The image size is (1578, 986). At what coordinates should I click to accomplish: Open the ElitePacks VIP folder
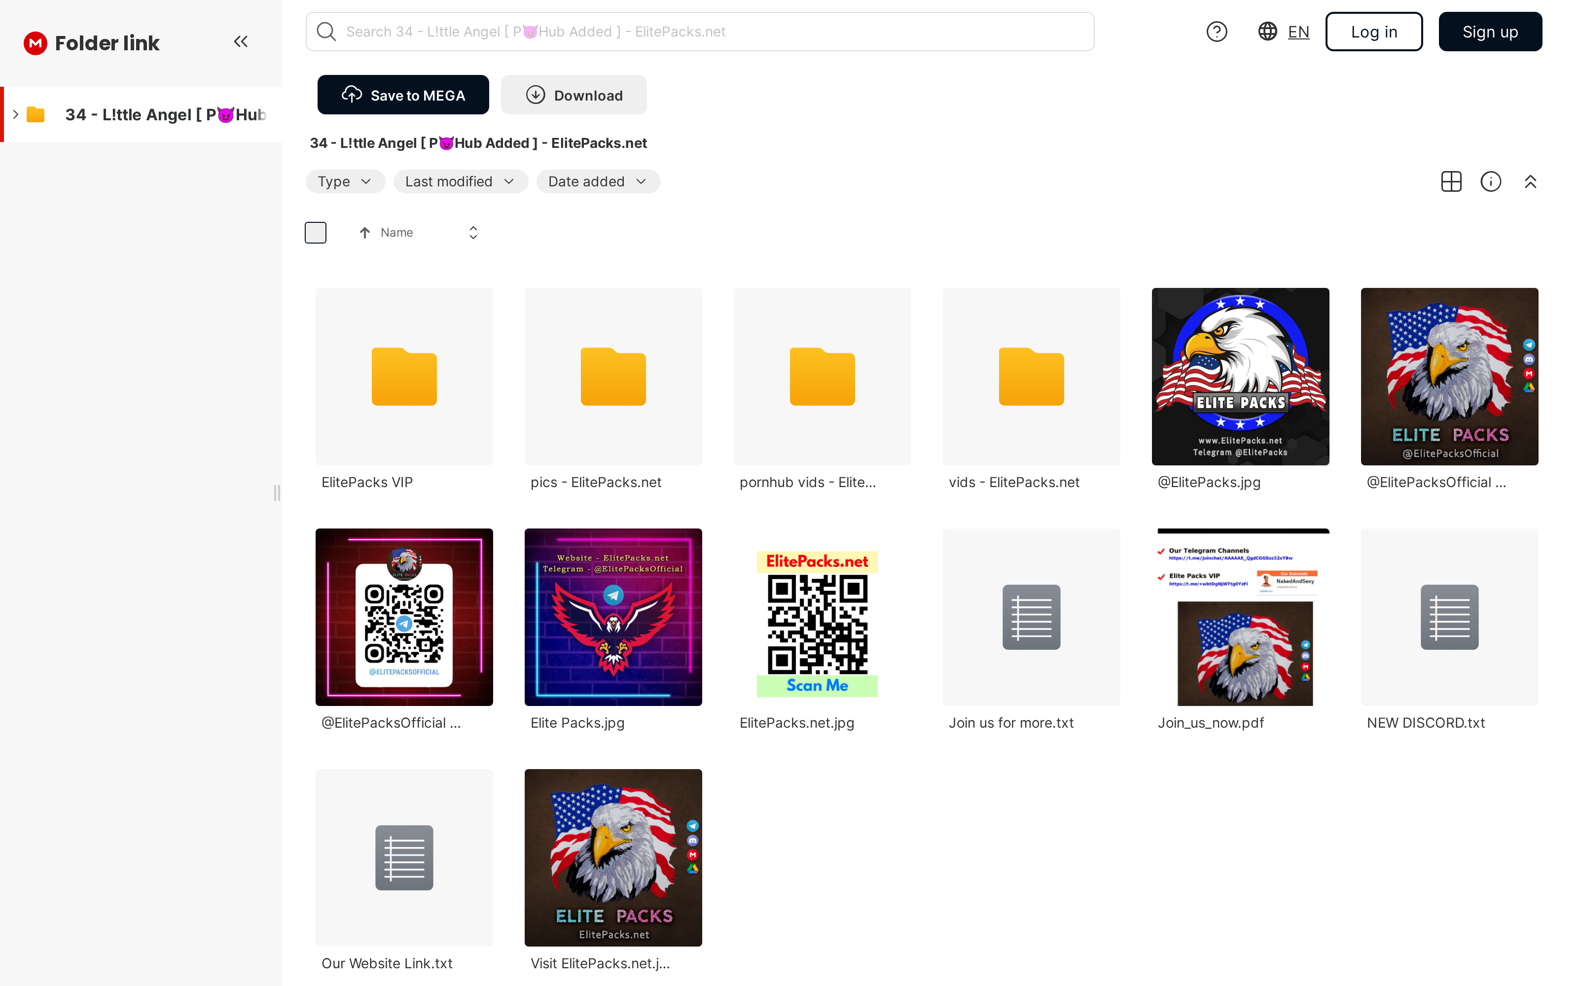point(404,377)
